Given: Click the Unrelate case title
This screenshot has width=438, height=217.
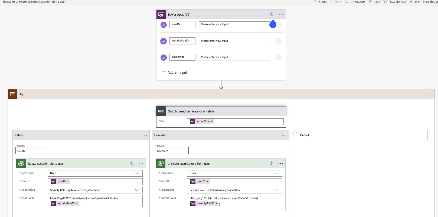Looking at the screenshot, I should tap(160, 135).
